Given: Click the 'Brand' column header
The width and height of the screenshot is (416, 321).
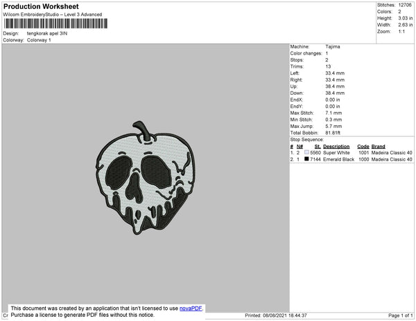Looking at the screenshot, I should coord(379,147).
